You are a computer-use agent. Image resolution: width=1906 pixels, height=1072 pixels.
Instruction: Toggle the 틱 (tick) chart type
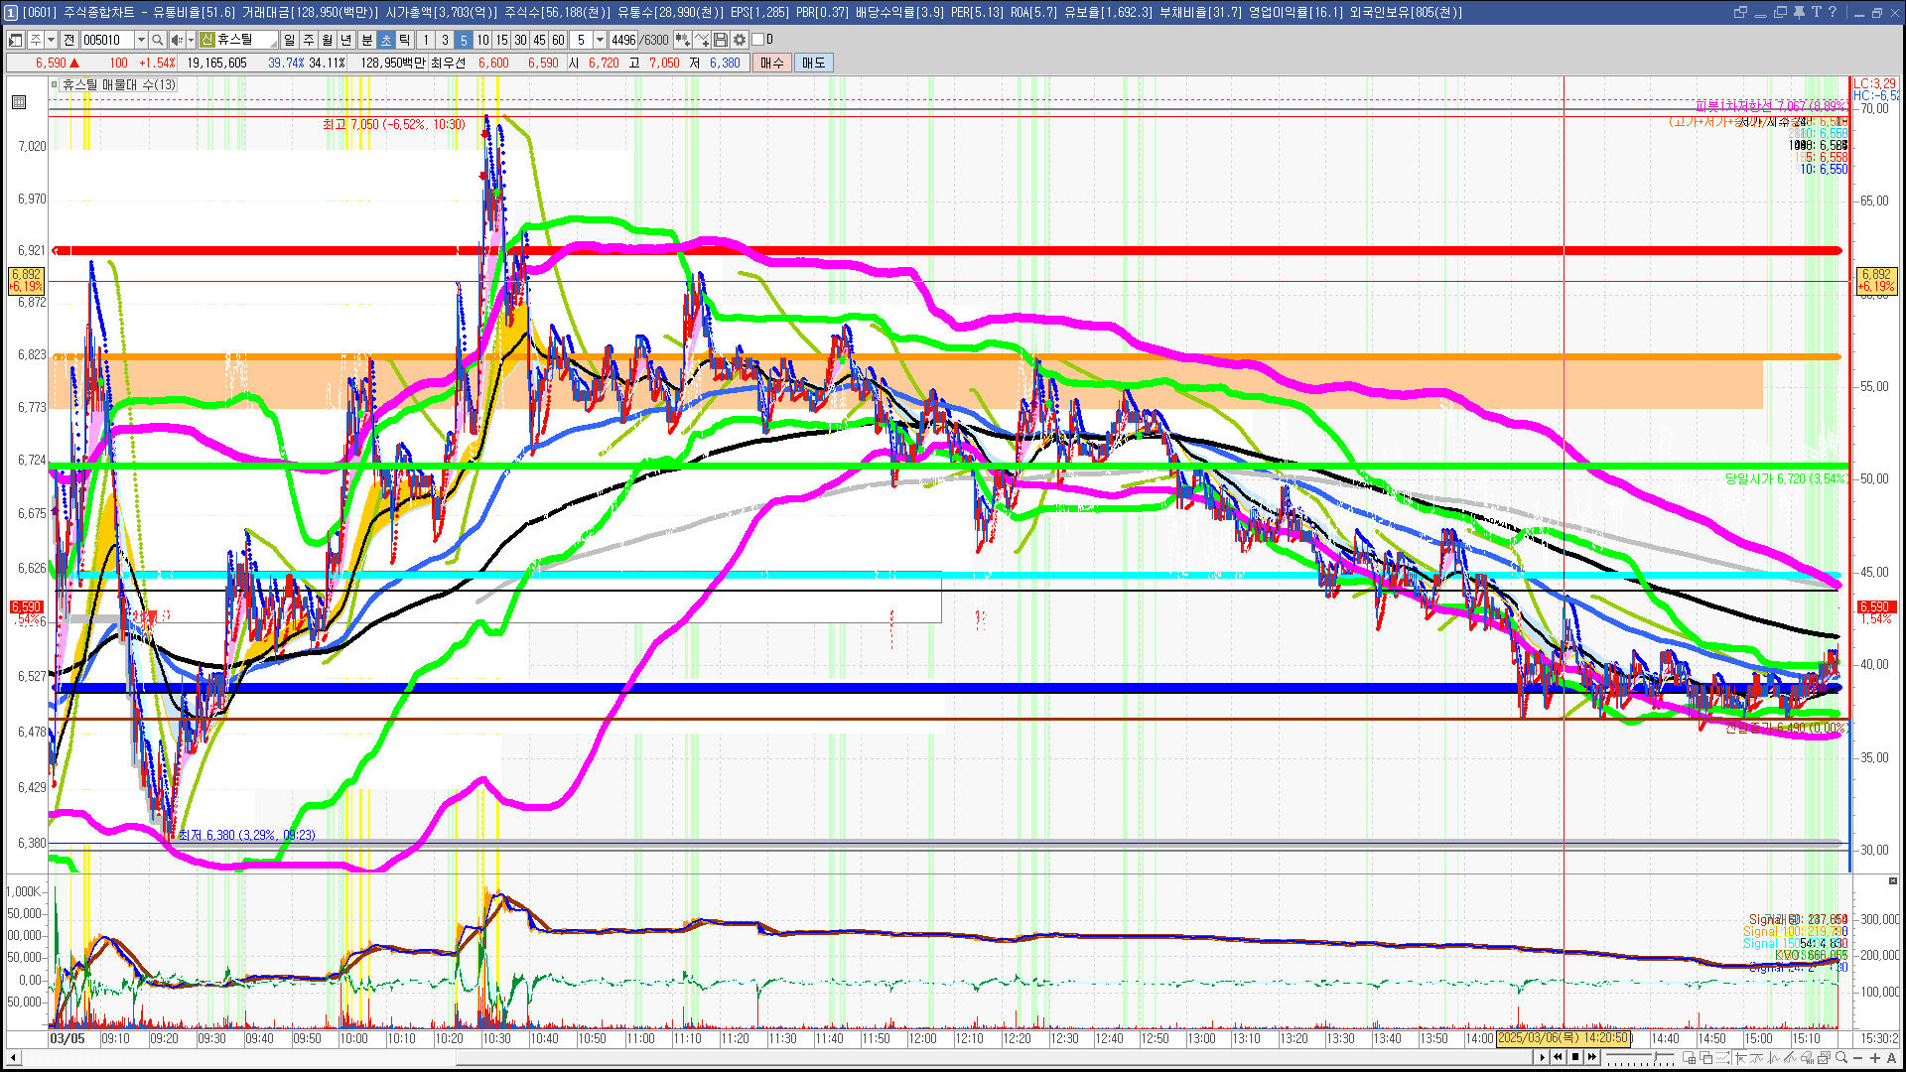405,40
